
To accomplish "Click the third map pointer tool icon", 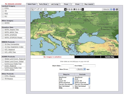I will pyautogui.click(x=38, y=9).
